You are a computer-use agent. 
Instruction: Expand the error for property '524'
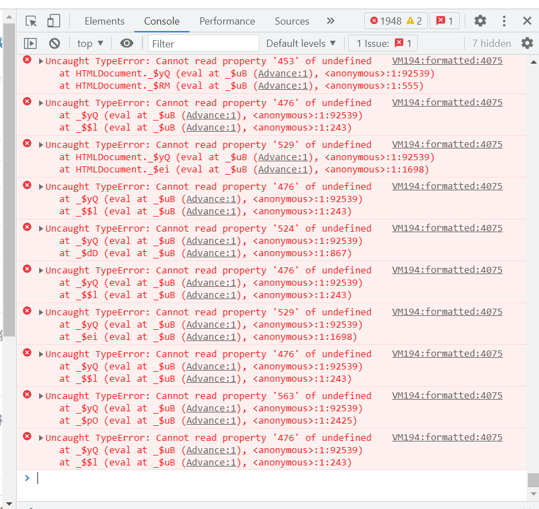point(41,229)
